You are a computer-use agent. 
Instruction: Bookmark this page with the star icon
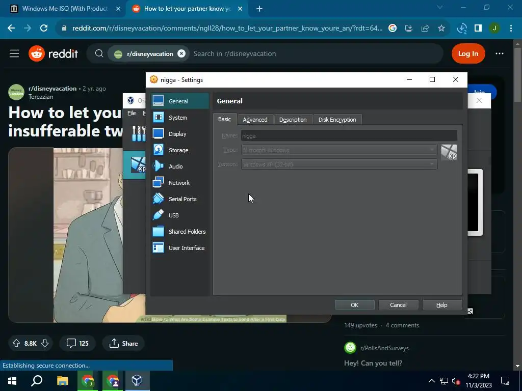coord(441,29)
